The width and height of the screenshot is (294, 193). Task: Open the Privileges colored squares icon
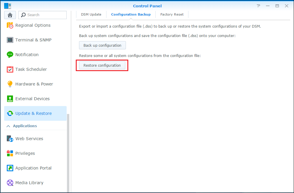click(10, 153)
